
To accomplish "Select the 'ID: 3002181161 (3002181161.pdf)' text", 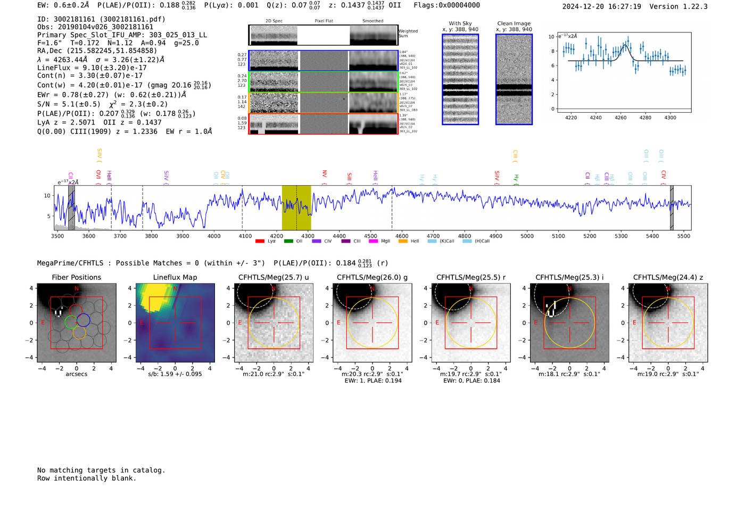I will click(x=101, y=19).
